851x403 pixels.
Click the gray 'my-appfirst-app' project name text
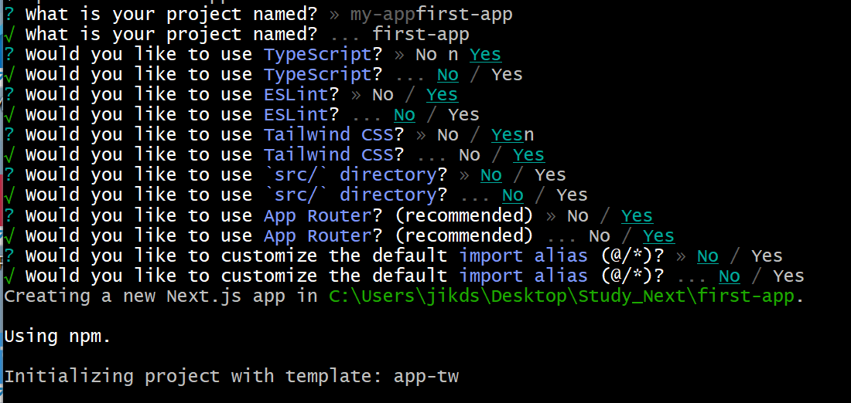click(x=432, y=15)
